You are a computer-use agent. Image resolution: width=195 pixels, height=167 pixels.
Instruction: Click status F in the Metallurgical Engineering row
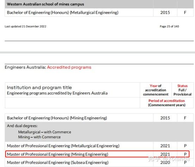tap(185, 12)
